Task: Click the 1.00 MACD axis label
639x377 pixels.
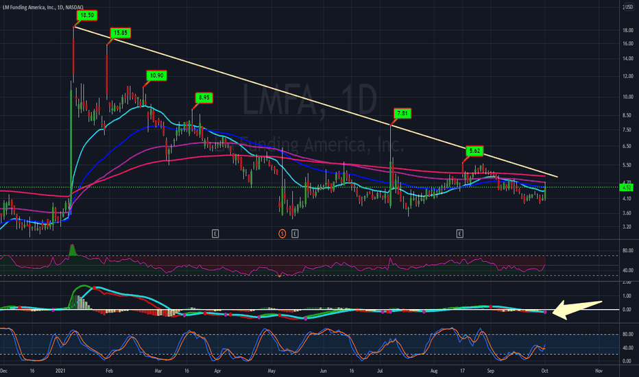Action: click(628, 296)
